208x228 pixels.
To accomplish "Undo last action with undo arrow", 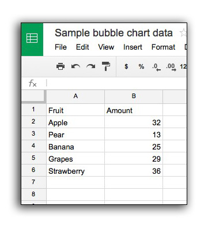I will point(75,66).
